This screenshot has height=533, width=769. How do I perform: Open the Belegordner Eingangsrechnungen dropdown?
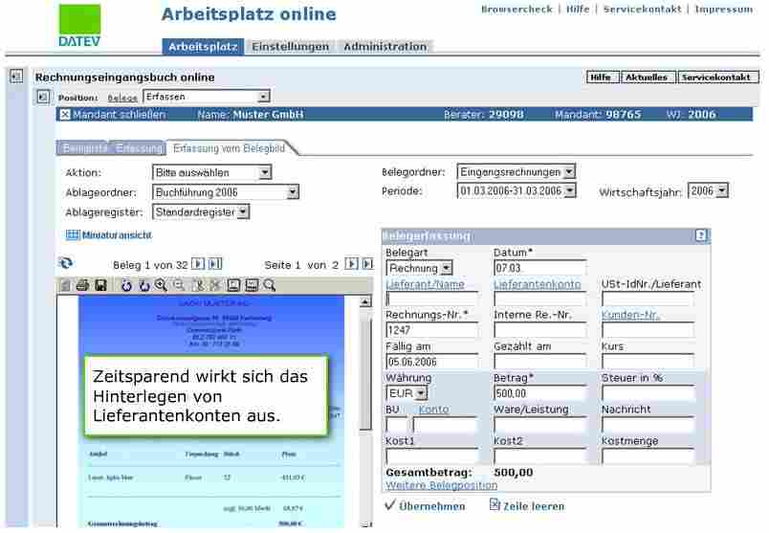(x=516, y=172)
